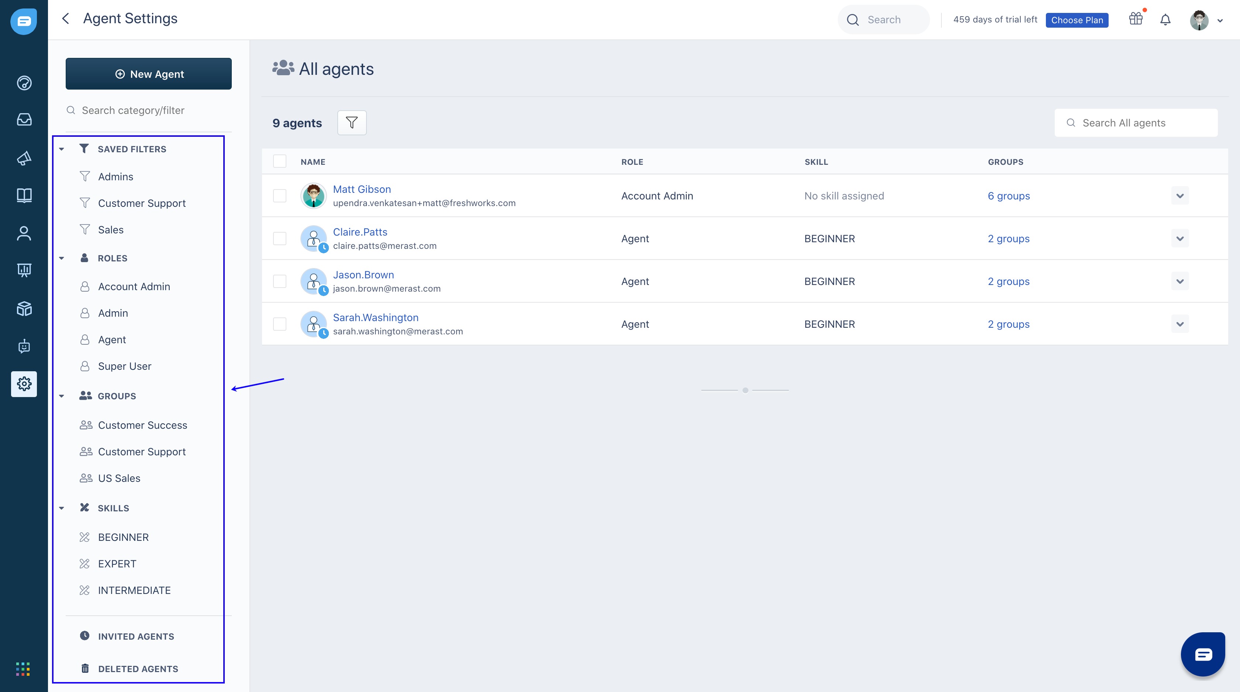Select the Claire.Patts row checkbox

pos(279,239)
